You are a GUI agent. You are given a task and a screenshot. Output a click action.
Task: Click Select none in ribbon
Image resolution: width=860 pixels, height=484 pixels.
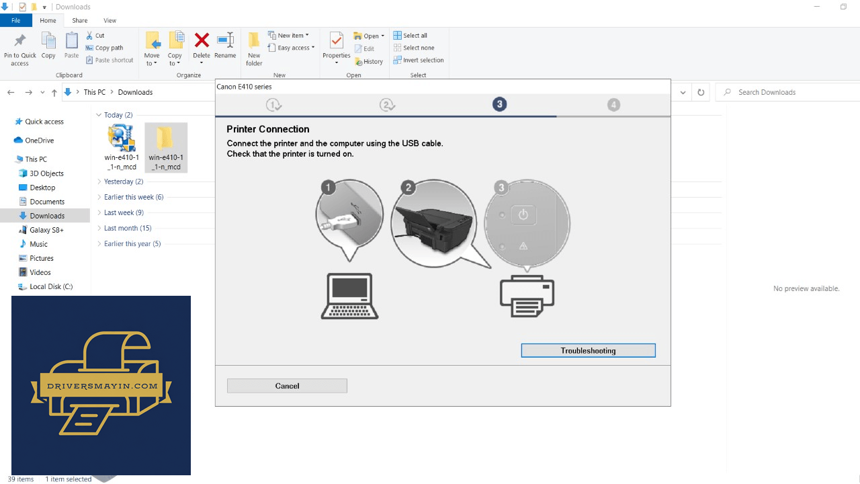point(413,48)
